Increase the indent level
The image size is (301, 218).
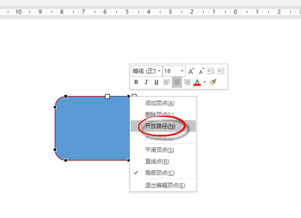221,71
